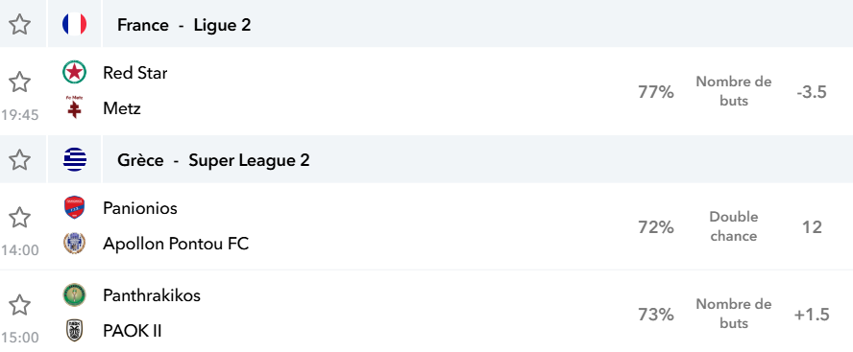Click the Panionios team badge

75,207
